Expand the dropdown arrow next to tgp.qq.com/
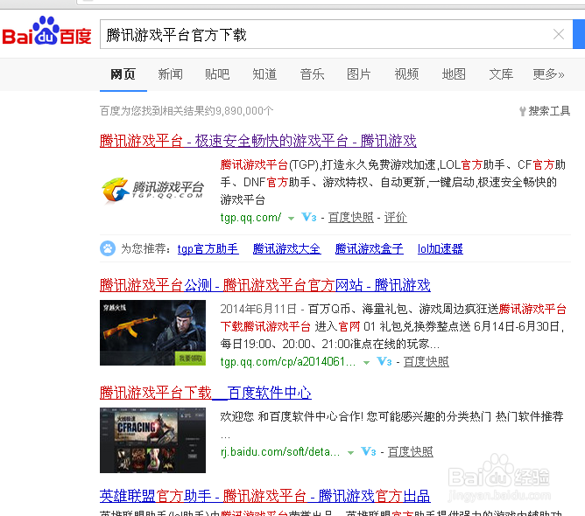The image size is (585, 516). tap(291, 219)
